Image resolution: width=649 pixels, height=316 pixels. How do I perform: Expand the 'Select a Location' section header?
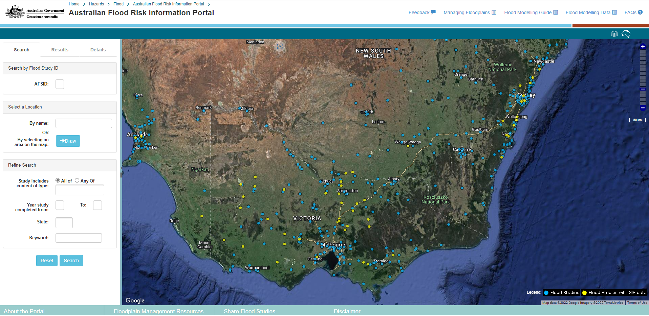tap(25, 107)
